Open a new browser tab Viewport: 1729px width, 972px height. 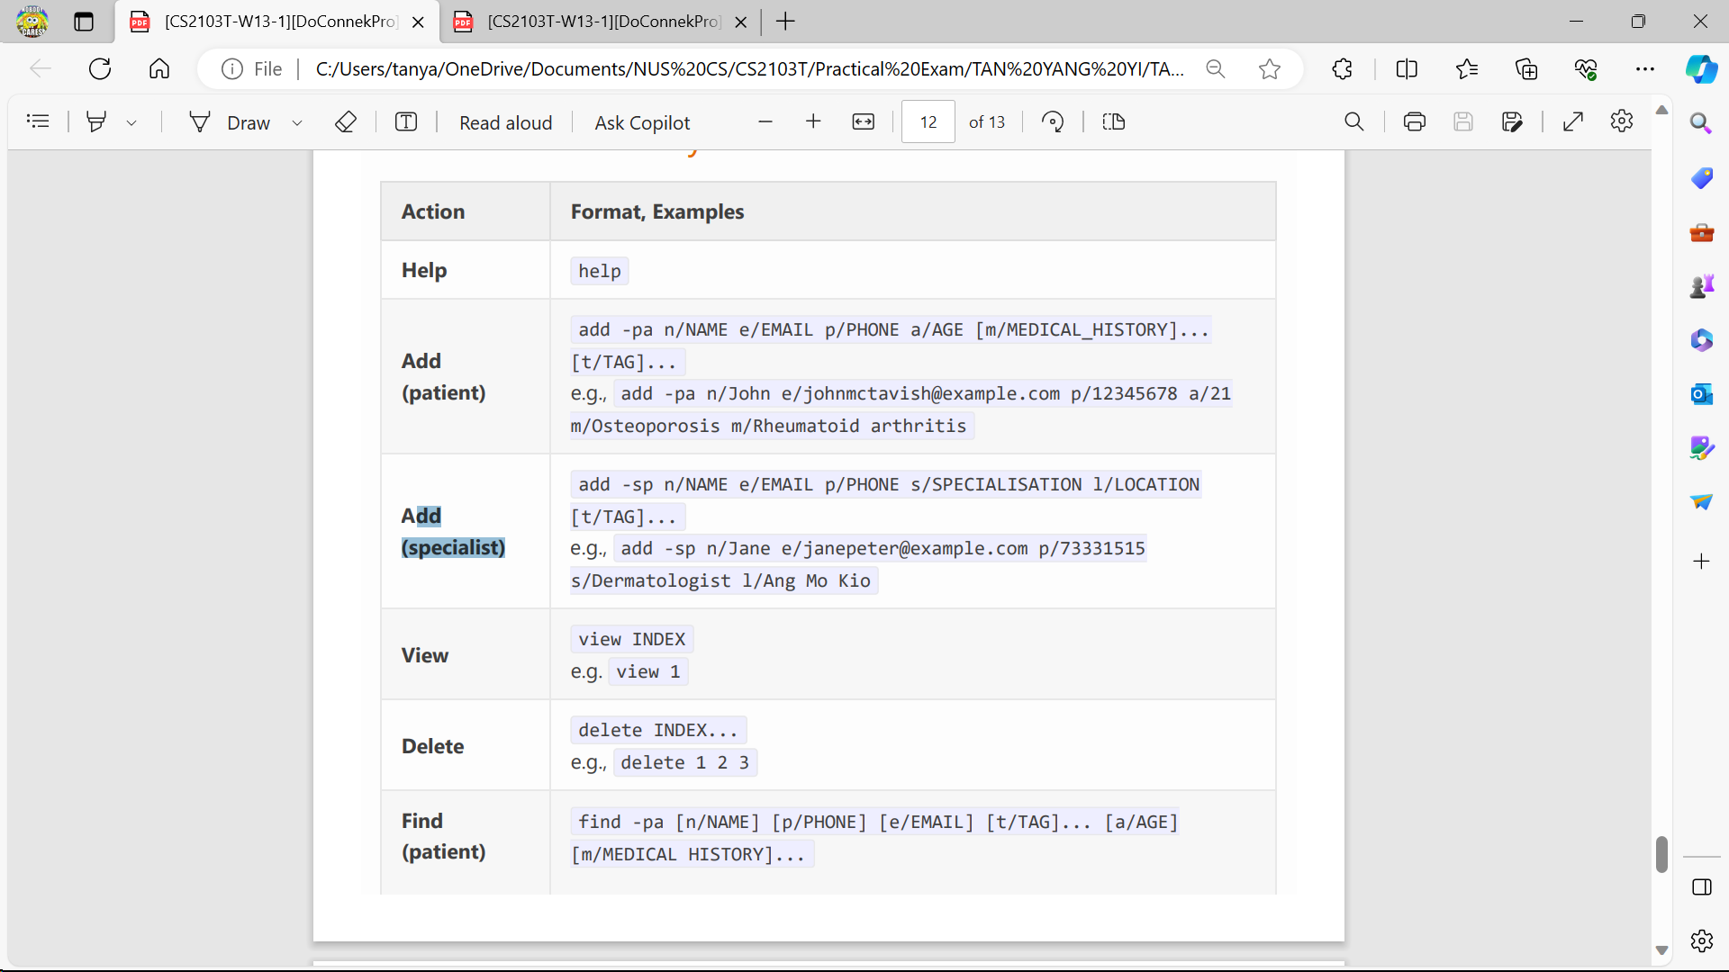point(785,22)
